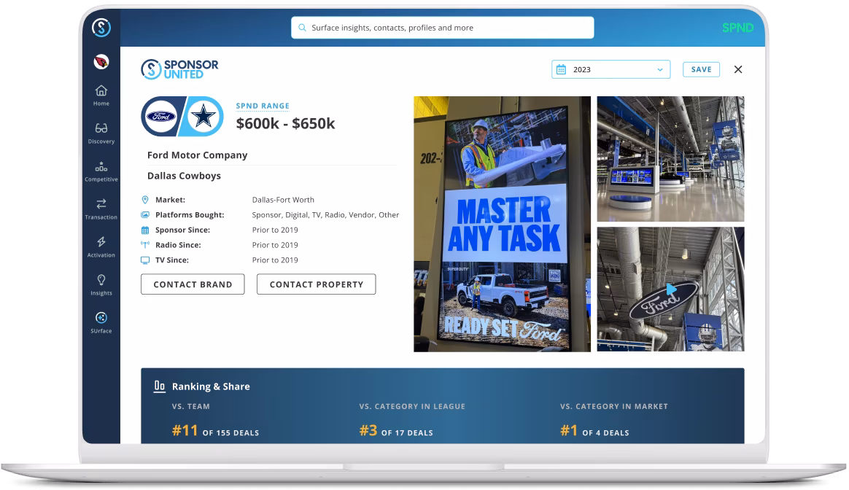Click the VS. CATEGORY IN MARKET heading

click(614, 406)
